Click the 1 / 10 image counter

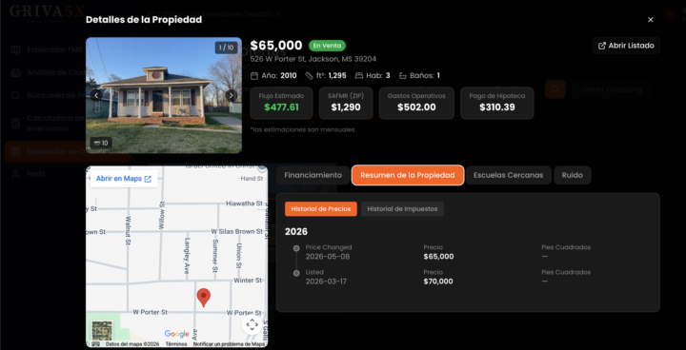point(226,48)
